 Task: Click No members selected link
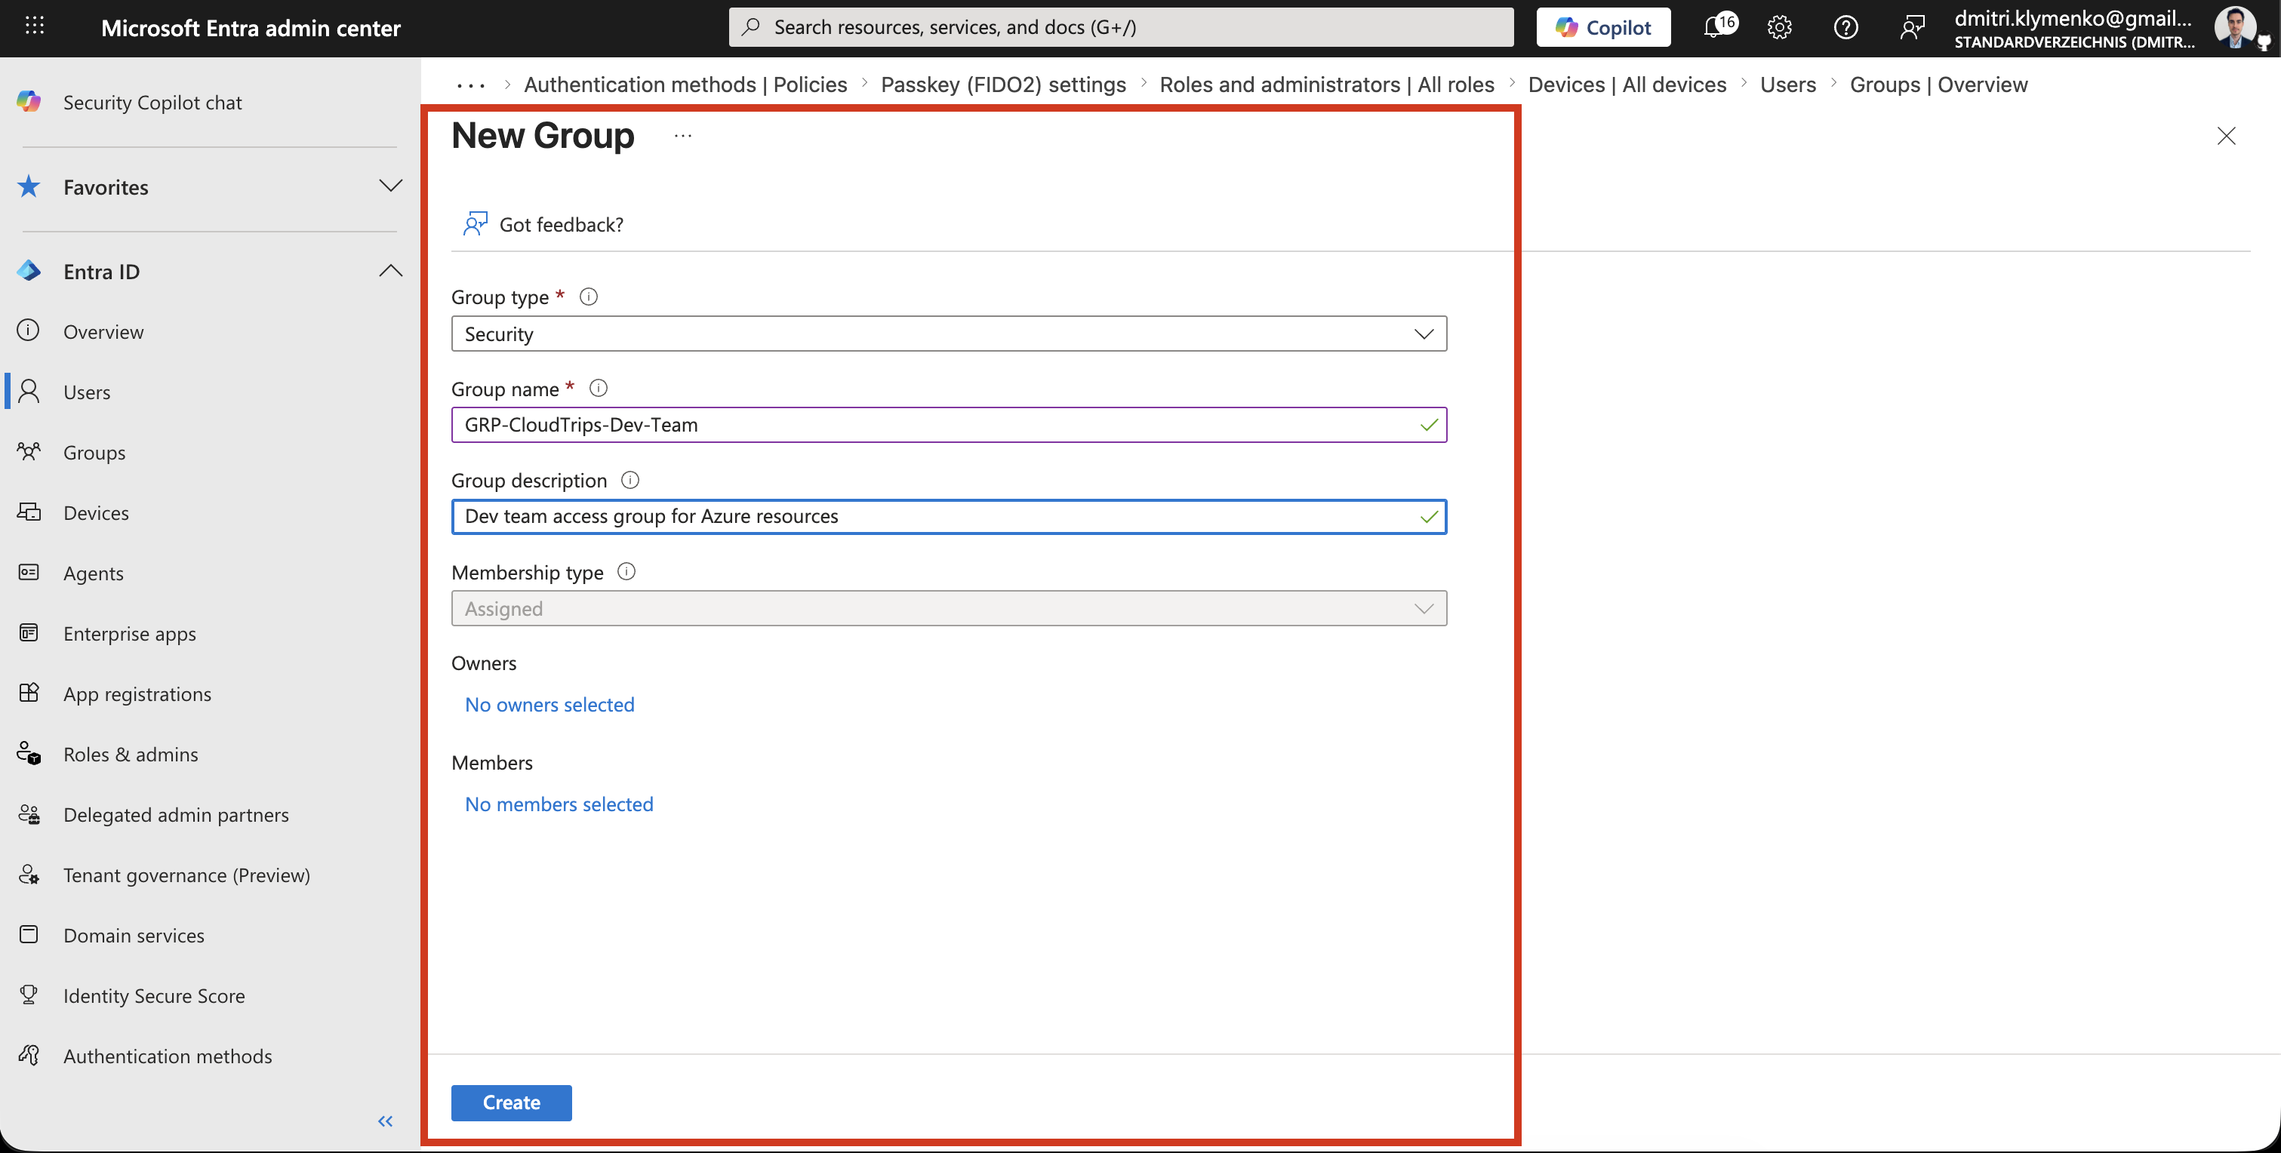[x=559, y=804]
